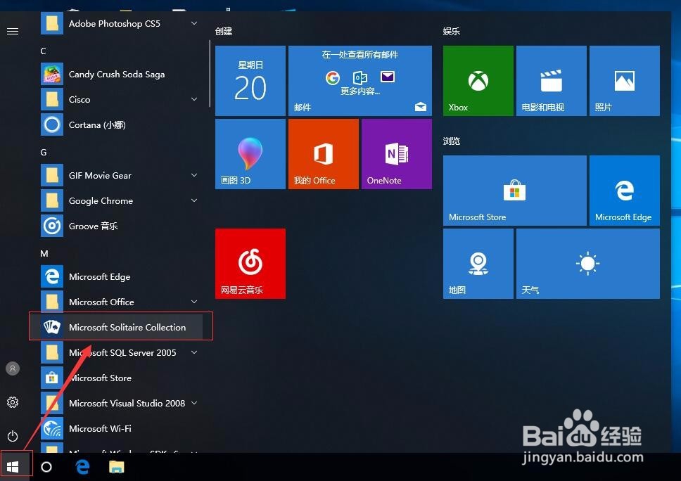The width and height of the screenshot is (681, 481).
Task: Open Settings gear icon
Action: point(13,402)
